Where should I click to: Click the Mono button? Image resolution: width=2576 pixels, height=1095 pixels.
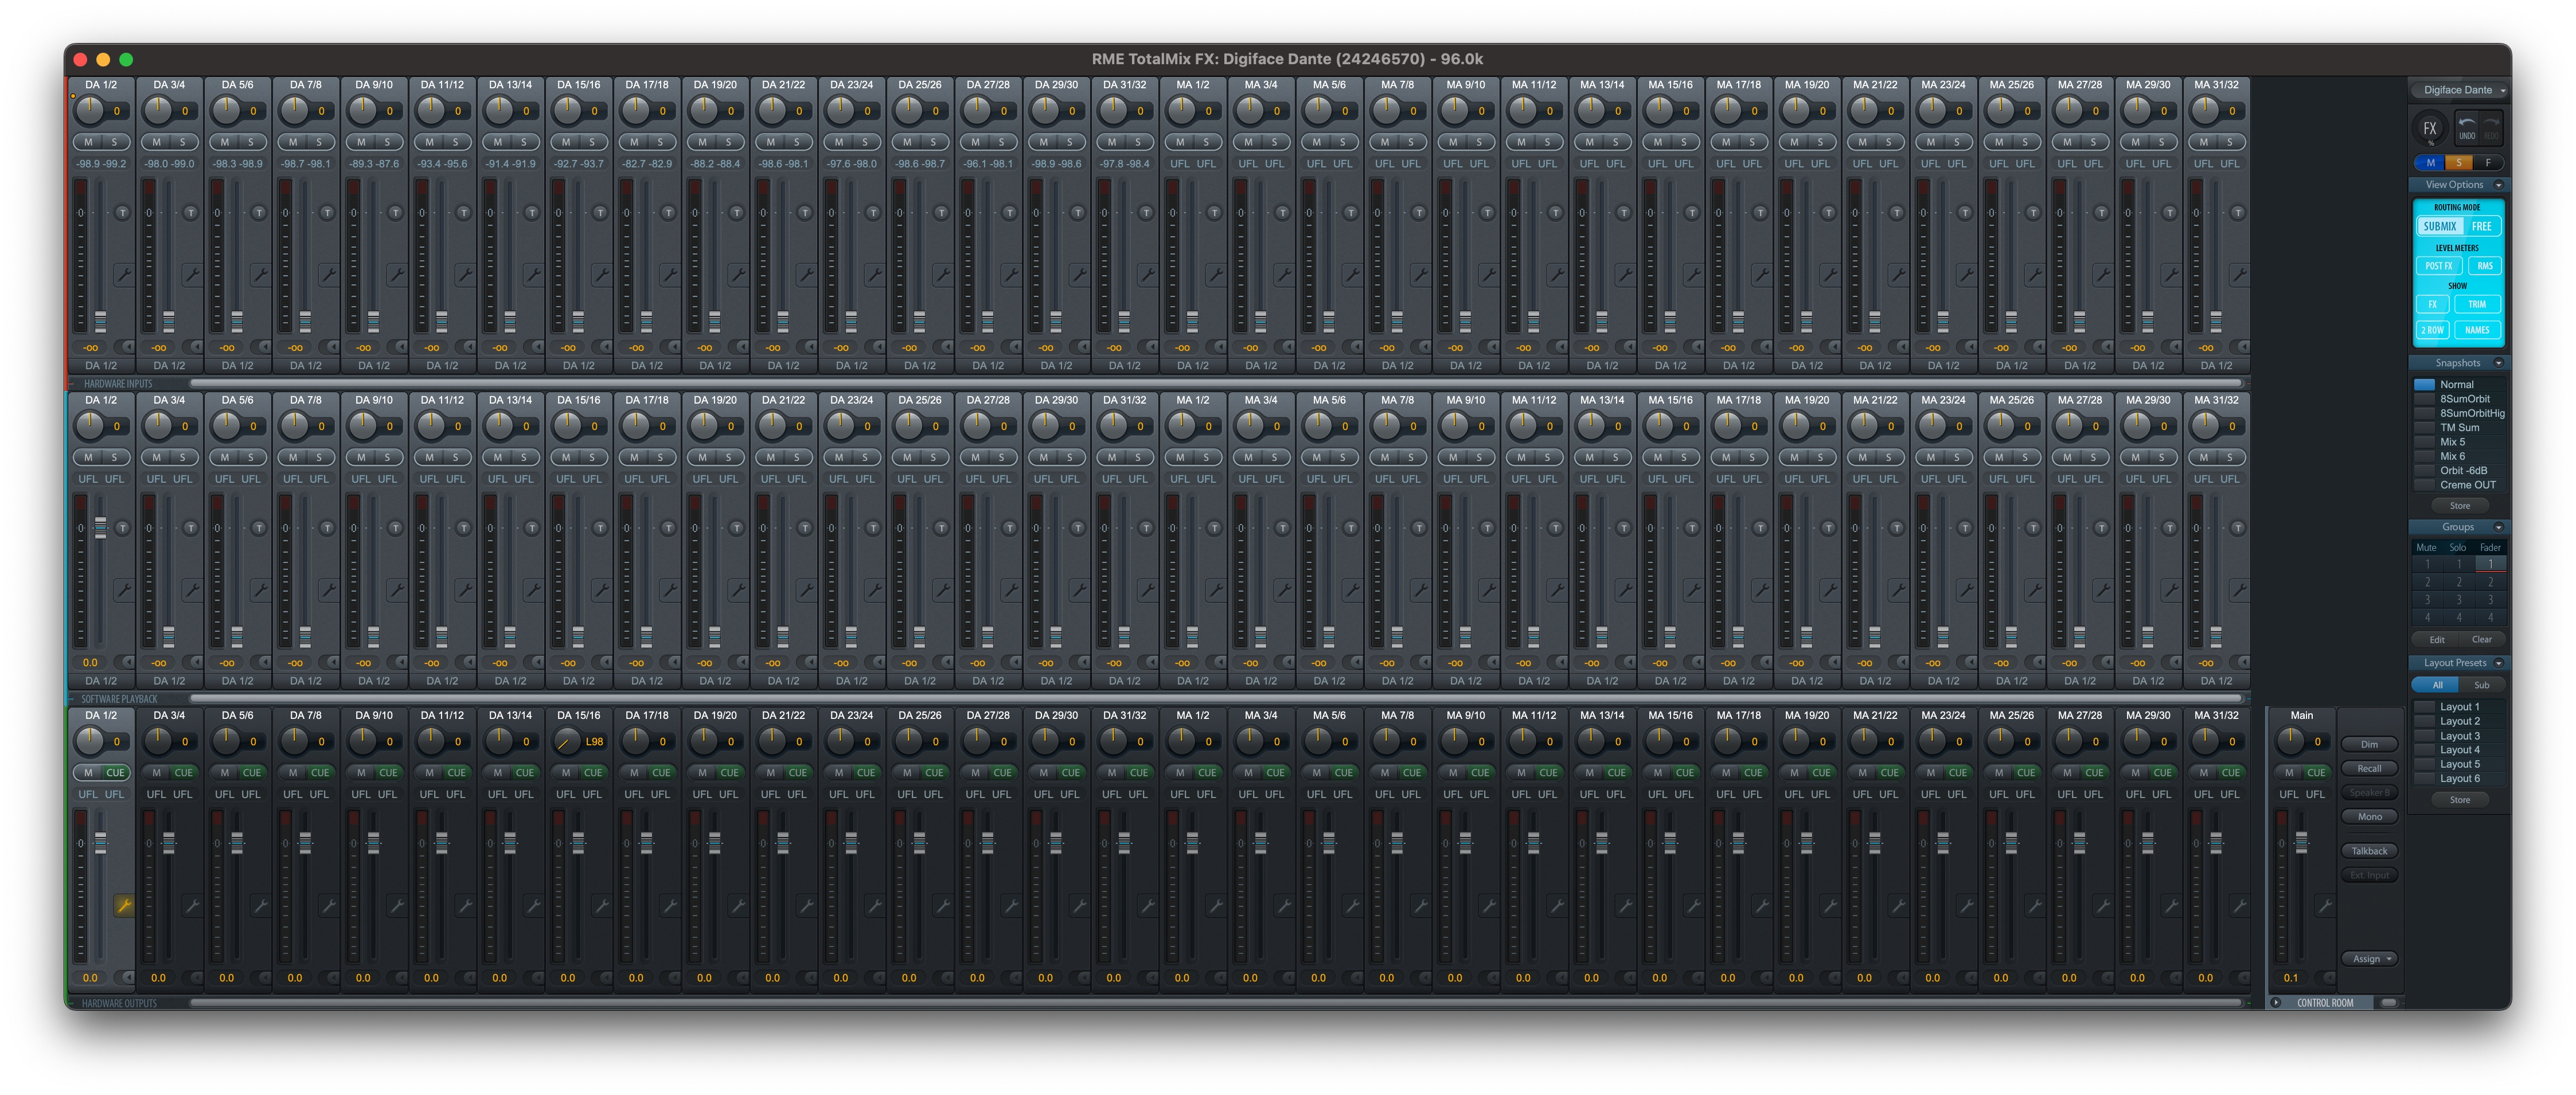[2369, 817]
